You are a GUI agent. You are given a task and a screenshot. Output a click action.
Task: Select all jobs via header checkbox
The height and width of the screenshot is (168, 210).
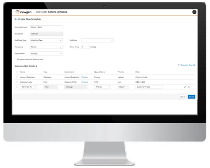pos(17,72)
